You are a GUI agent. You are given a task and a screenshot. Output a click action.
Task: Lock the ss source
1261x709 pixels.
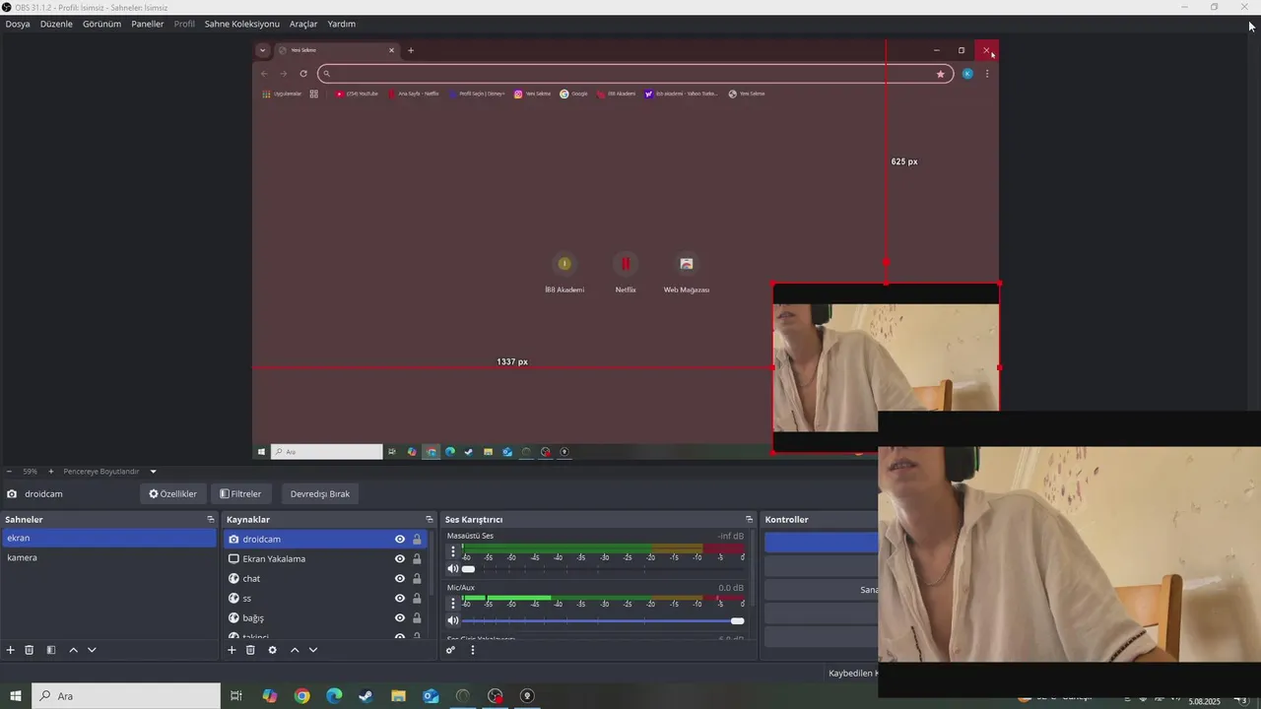[417, 598]
